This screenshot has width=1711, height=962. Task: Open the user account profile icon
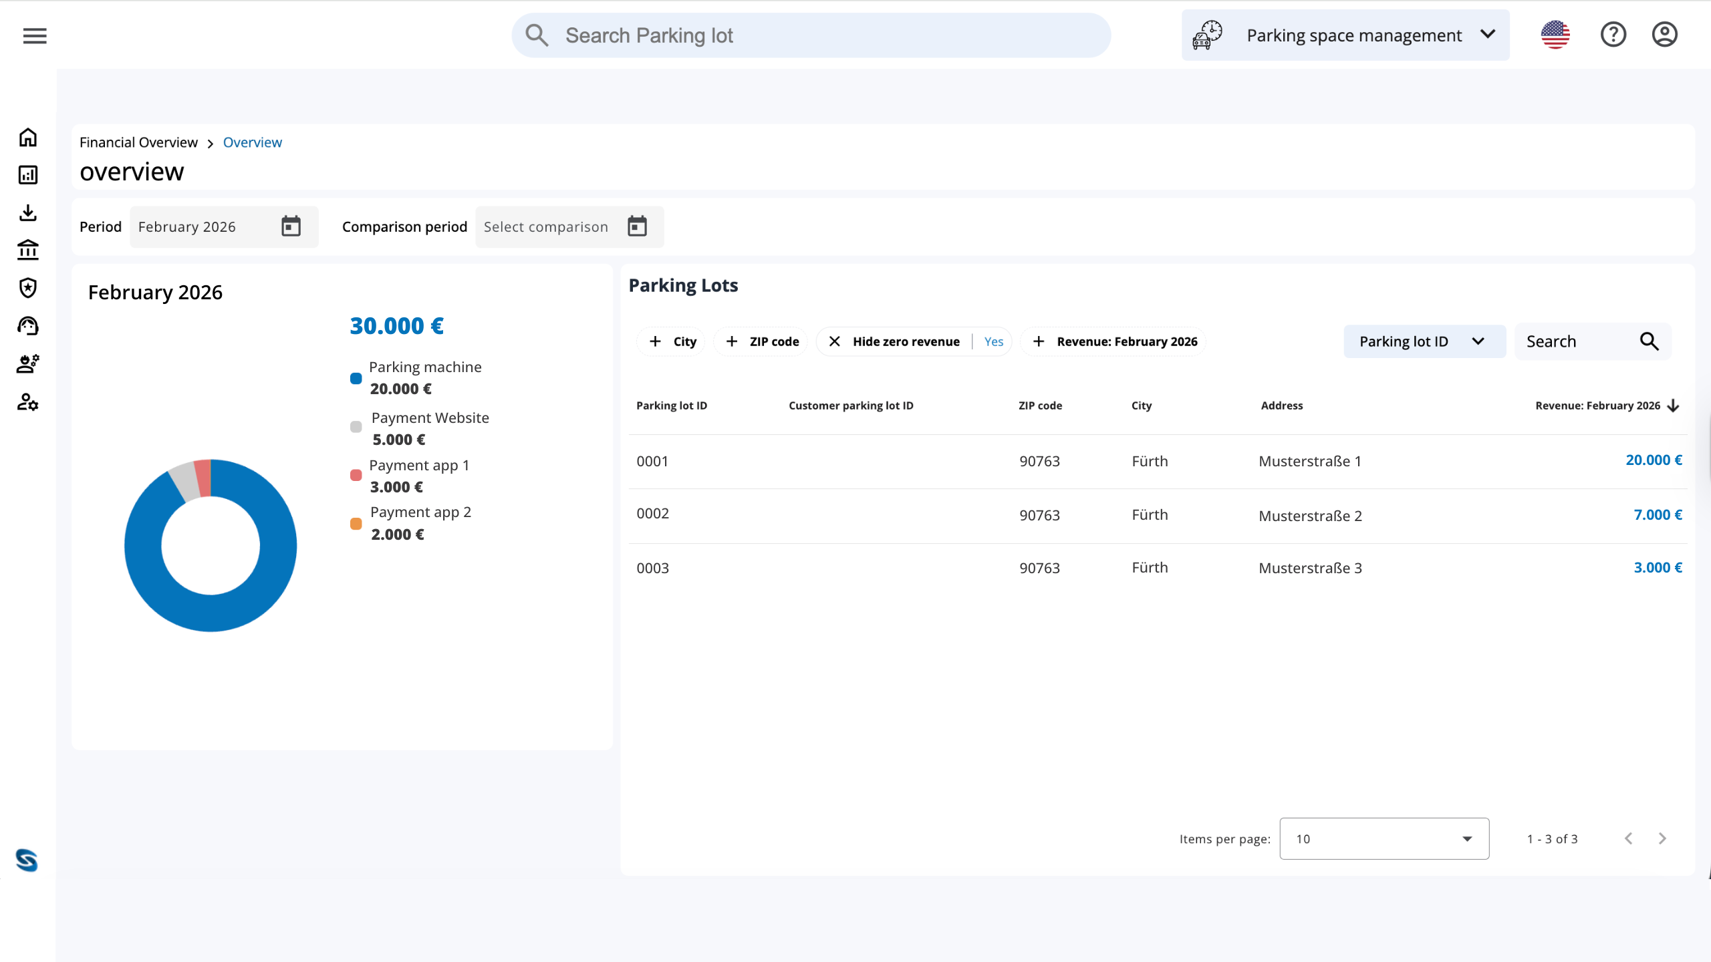coord(1665,35)
